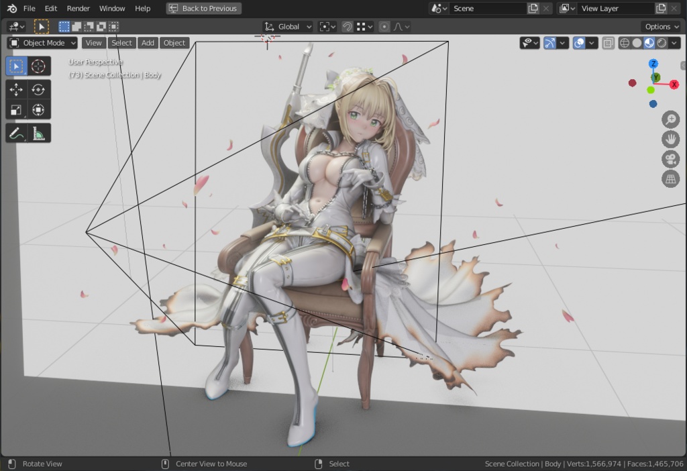Click the Back to Previous button
687x471 pixels.
[x=203, y=8]
